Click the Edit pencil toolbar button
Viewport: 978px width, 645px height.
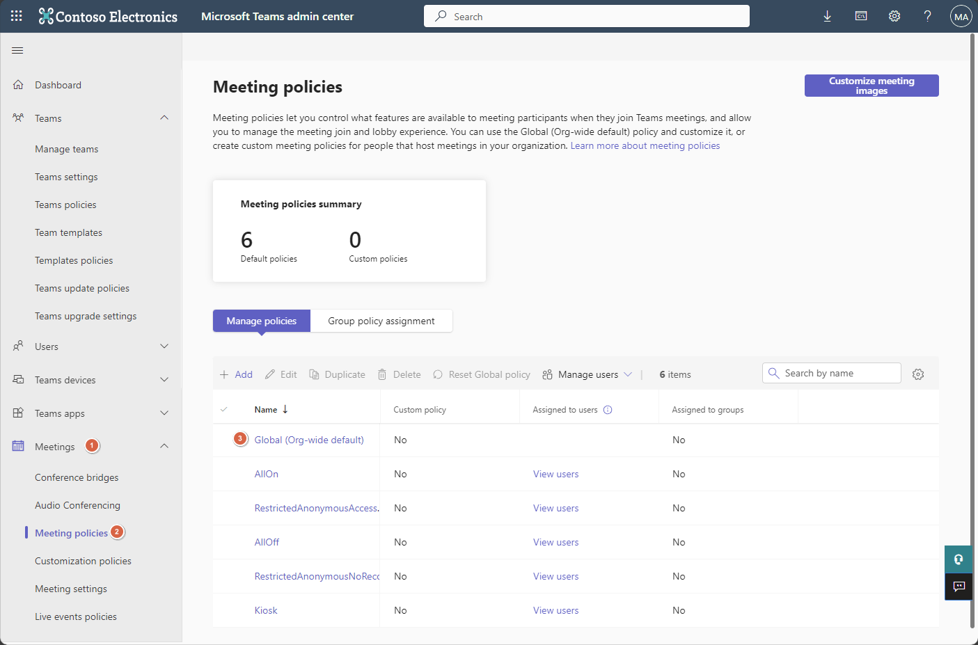click(281, 374)
